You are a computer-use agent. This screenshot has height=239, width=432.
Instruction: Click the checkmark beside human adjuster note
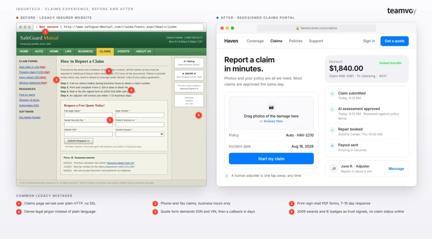point(227,176)
